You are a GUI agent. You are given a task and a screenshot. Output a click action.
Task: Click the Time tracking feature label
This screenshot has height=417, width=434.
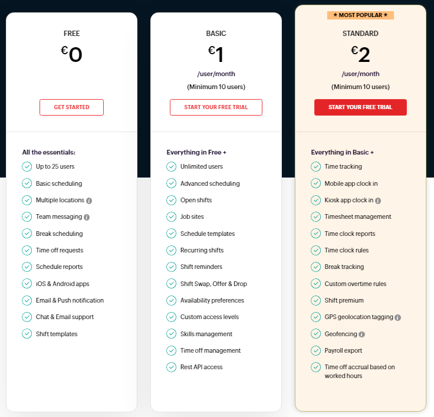pyautogui.click(x=343, y=167)
